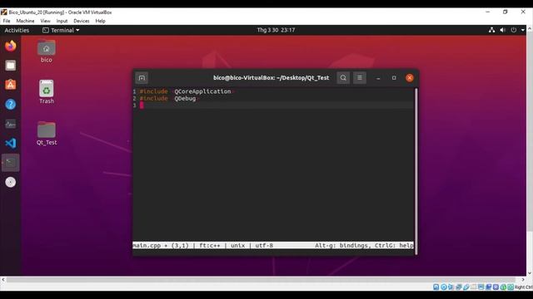Click the terminal new tab button
Screen dimensions: 533x299
(x=142, y=77)
